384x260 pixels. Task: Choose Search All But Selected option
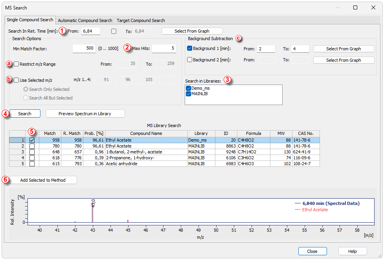pos(26,98)
